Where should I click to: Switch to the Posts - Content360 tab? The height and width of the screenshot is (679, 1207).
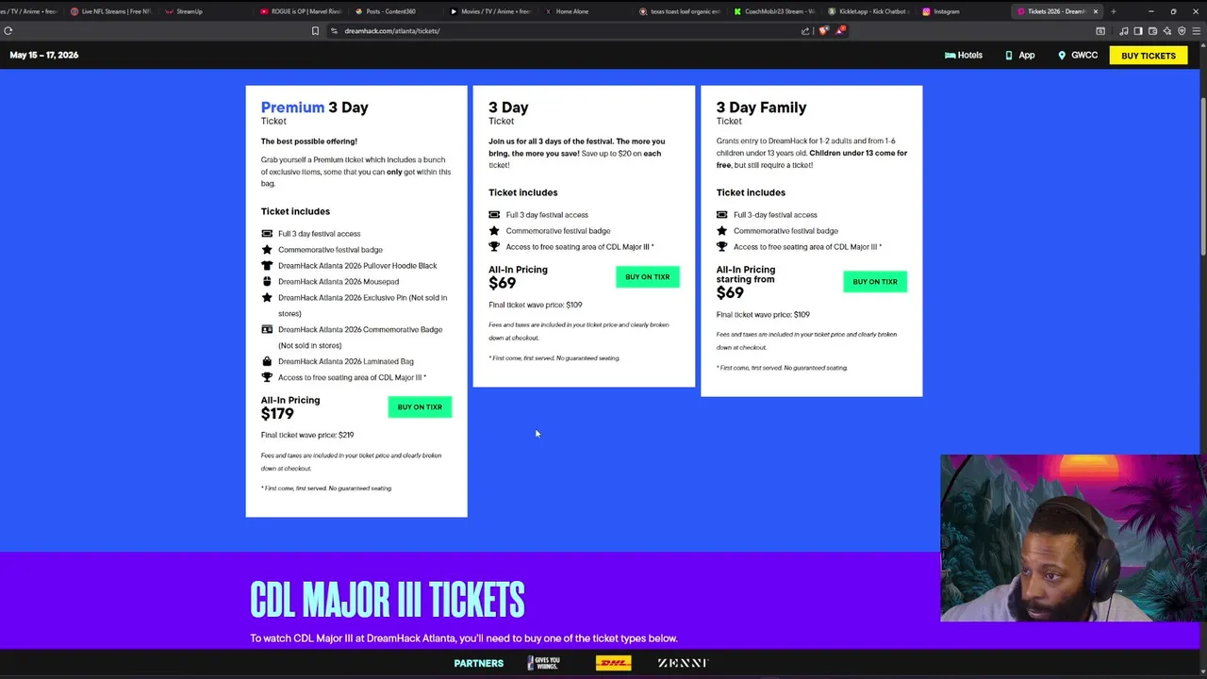click(x=394, y=11)
